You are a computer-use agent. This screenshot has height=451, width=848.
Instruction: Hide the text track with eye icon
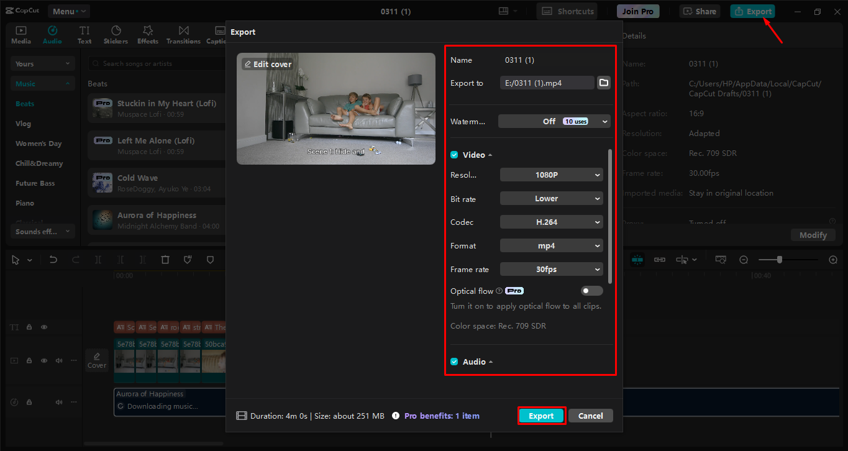44,327
